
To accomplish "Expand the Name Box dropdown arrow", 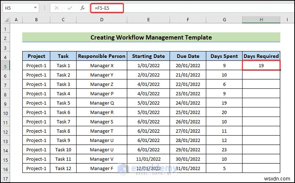I will (35, 8).
